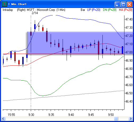Click the 2/14 date label
The height and width of the screenshot is (122, 134).
tap(35, 13)
